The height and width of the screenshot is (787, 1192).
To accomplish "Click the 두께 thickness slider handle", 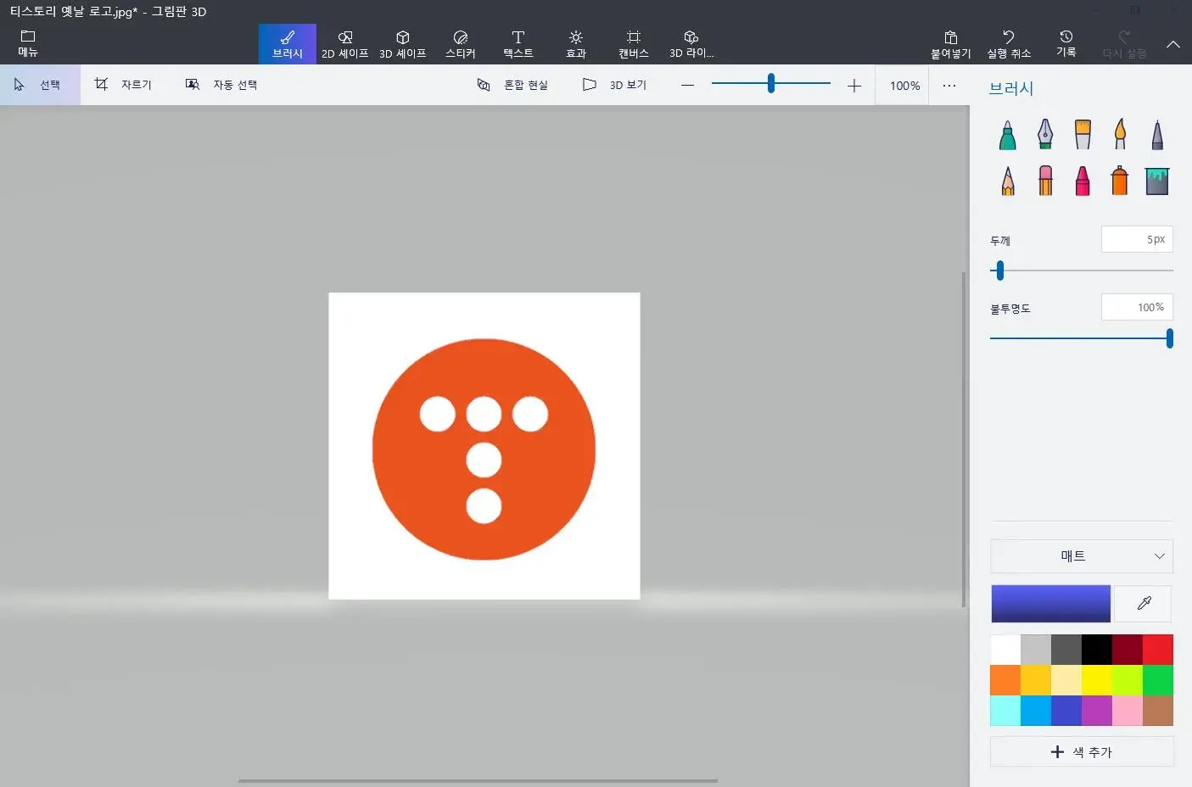I will click(x=1000, y=271).
